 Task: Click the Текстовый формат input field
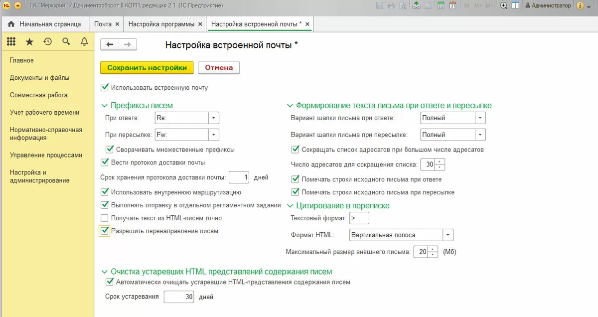click(359, 218)
